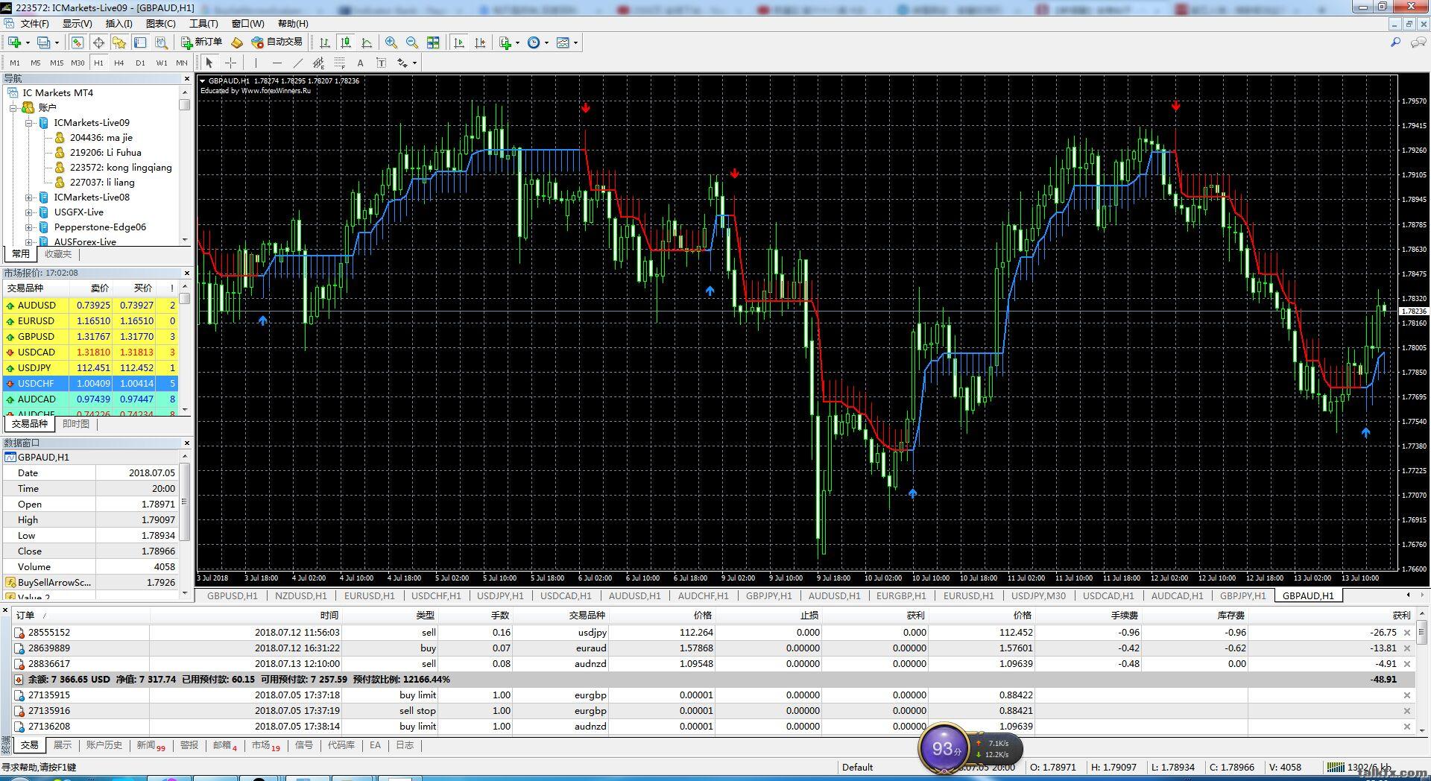Click the Templates icon
This screenshot has width=1431, height=781.
click(563, 42)
